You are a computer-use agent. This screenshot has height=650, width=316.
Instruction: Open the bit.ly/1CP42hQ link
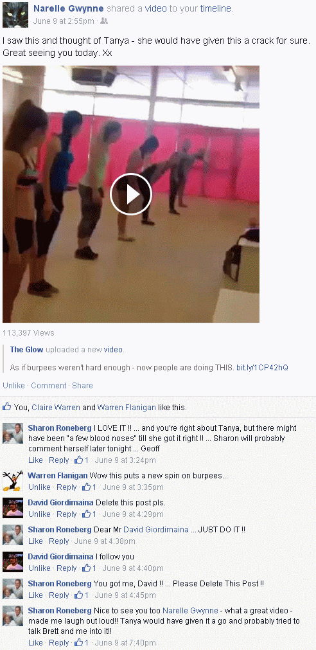pyautogui.click(x=262, y=368)
